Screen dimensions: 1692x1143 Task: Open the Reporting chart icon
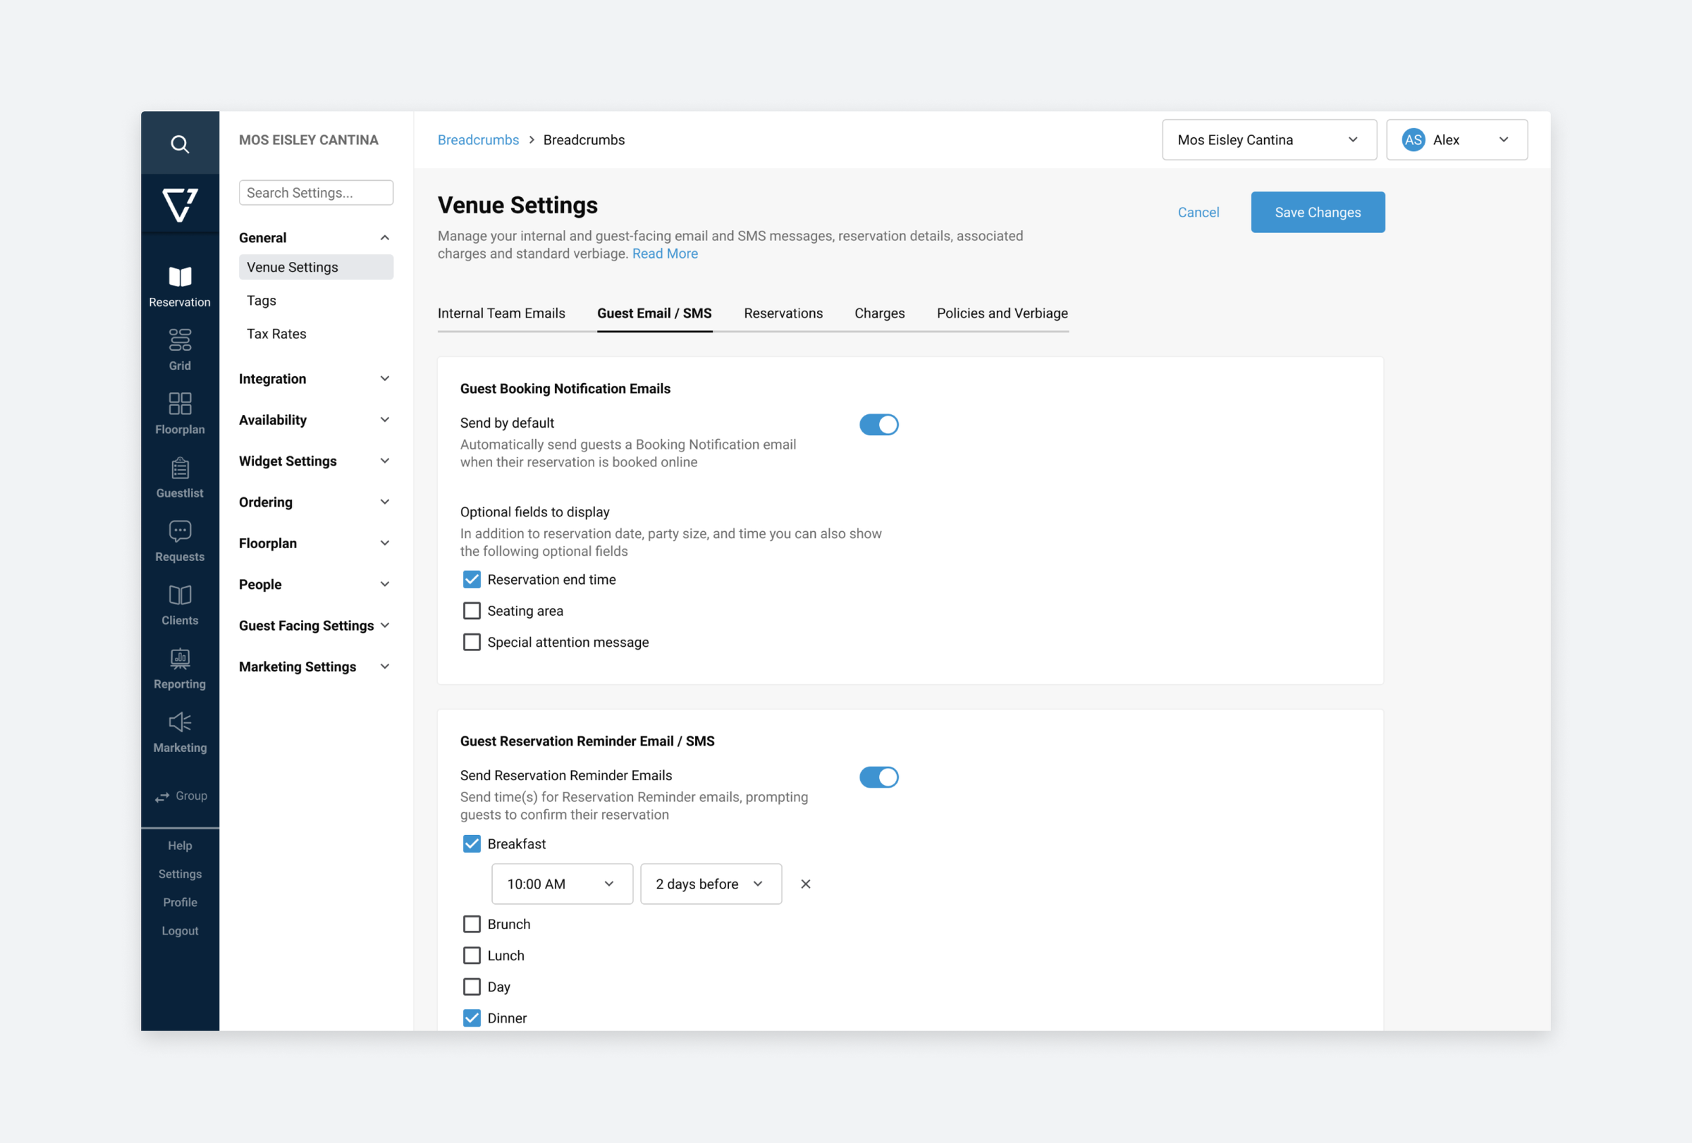[180, 660]
